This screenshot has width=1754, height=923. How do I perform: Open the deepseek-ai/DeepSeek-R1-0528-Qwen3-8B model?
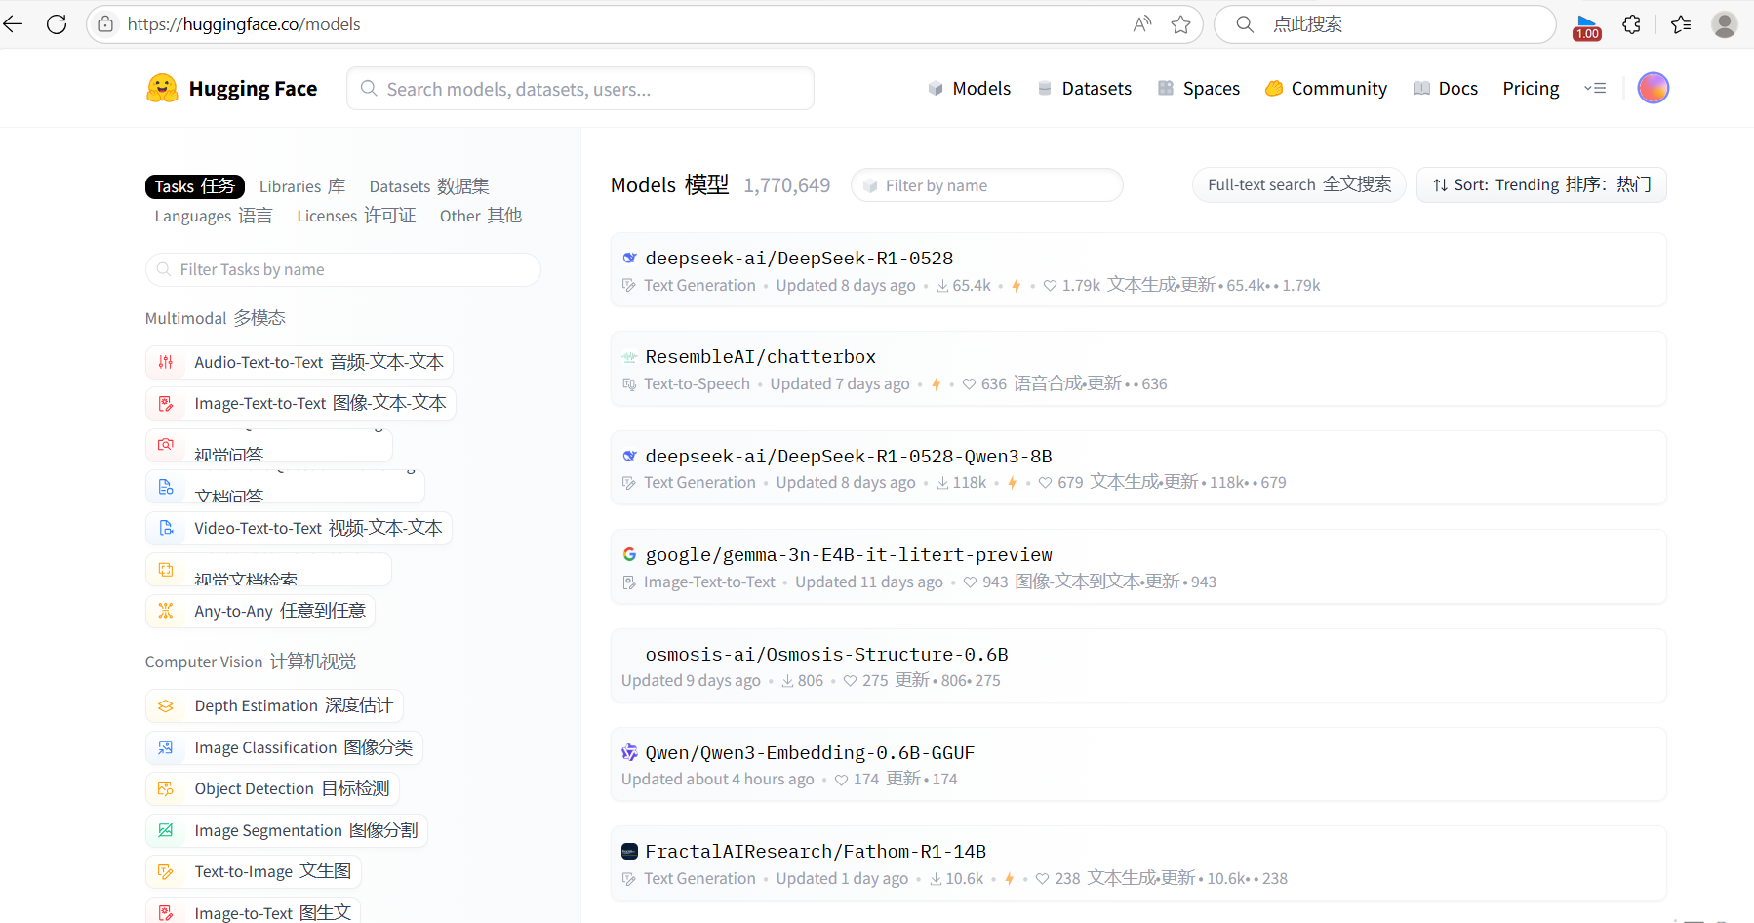click(x=1138, y=468)
